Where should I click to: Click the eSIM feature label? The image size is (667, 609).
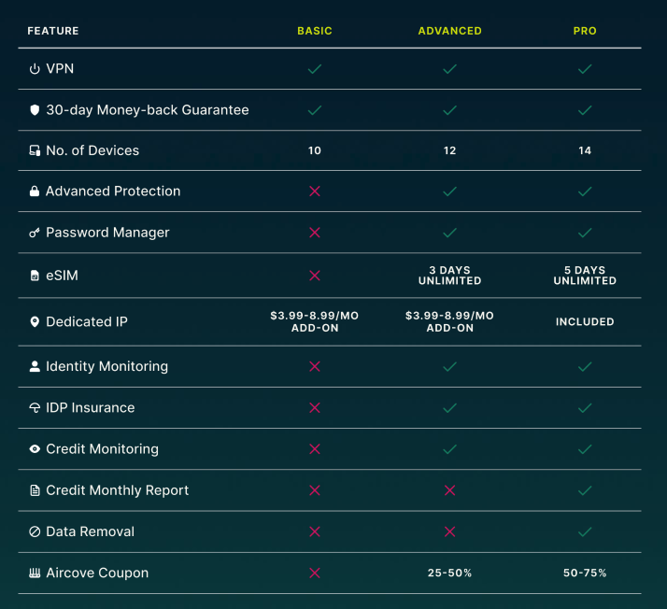coord(62,276)
